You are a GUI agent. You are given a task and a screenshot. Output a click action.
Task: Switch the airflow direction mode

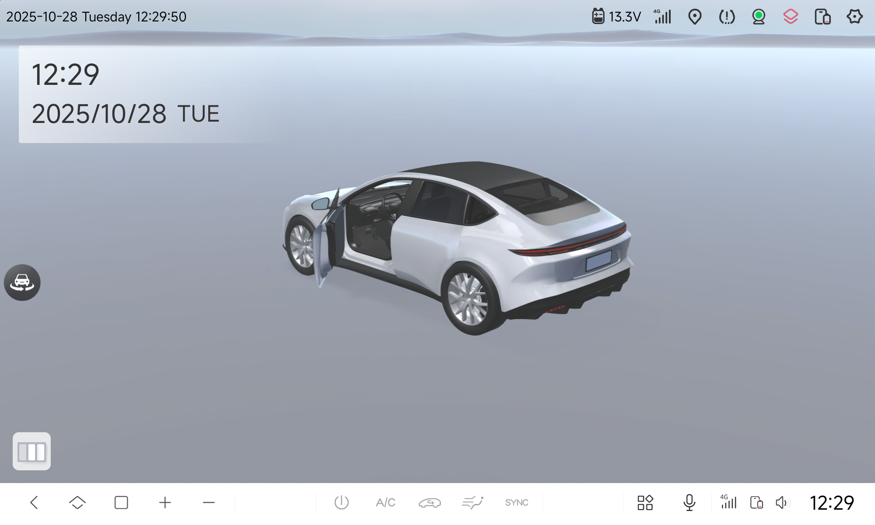(x=472, y=502)
